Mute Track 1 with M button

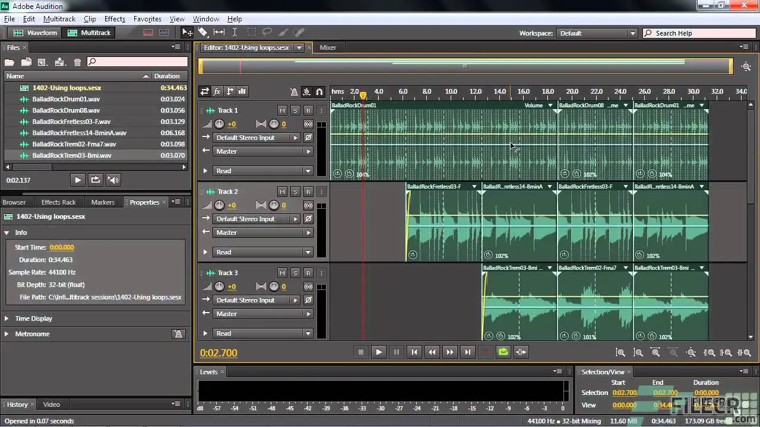tap(282, 110)
